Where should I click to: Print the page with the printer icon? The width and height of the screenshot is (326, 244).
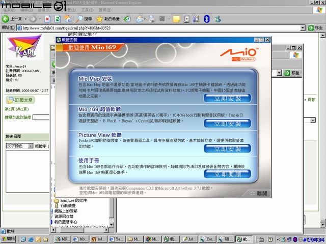(x=152, y=19)
